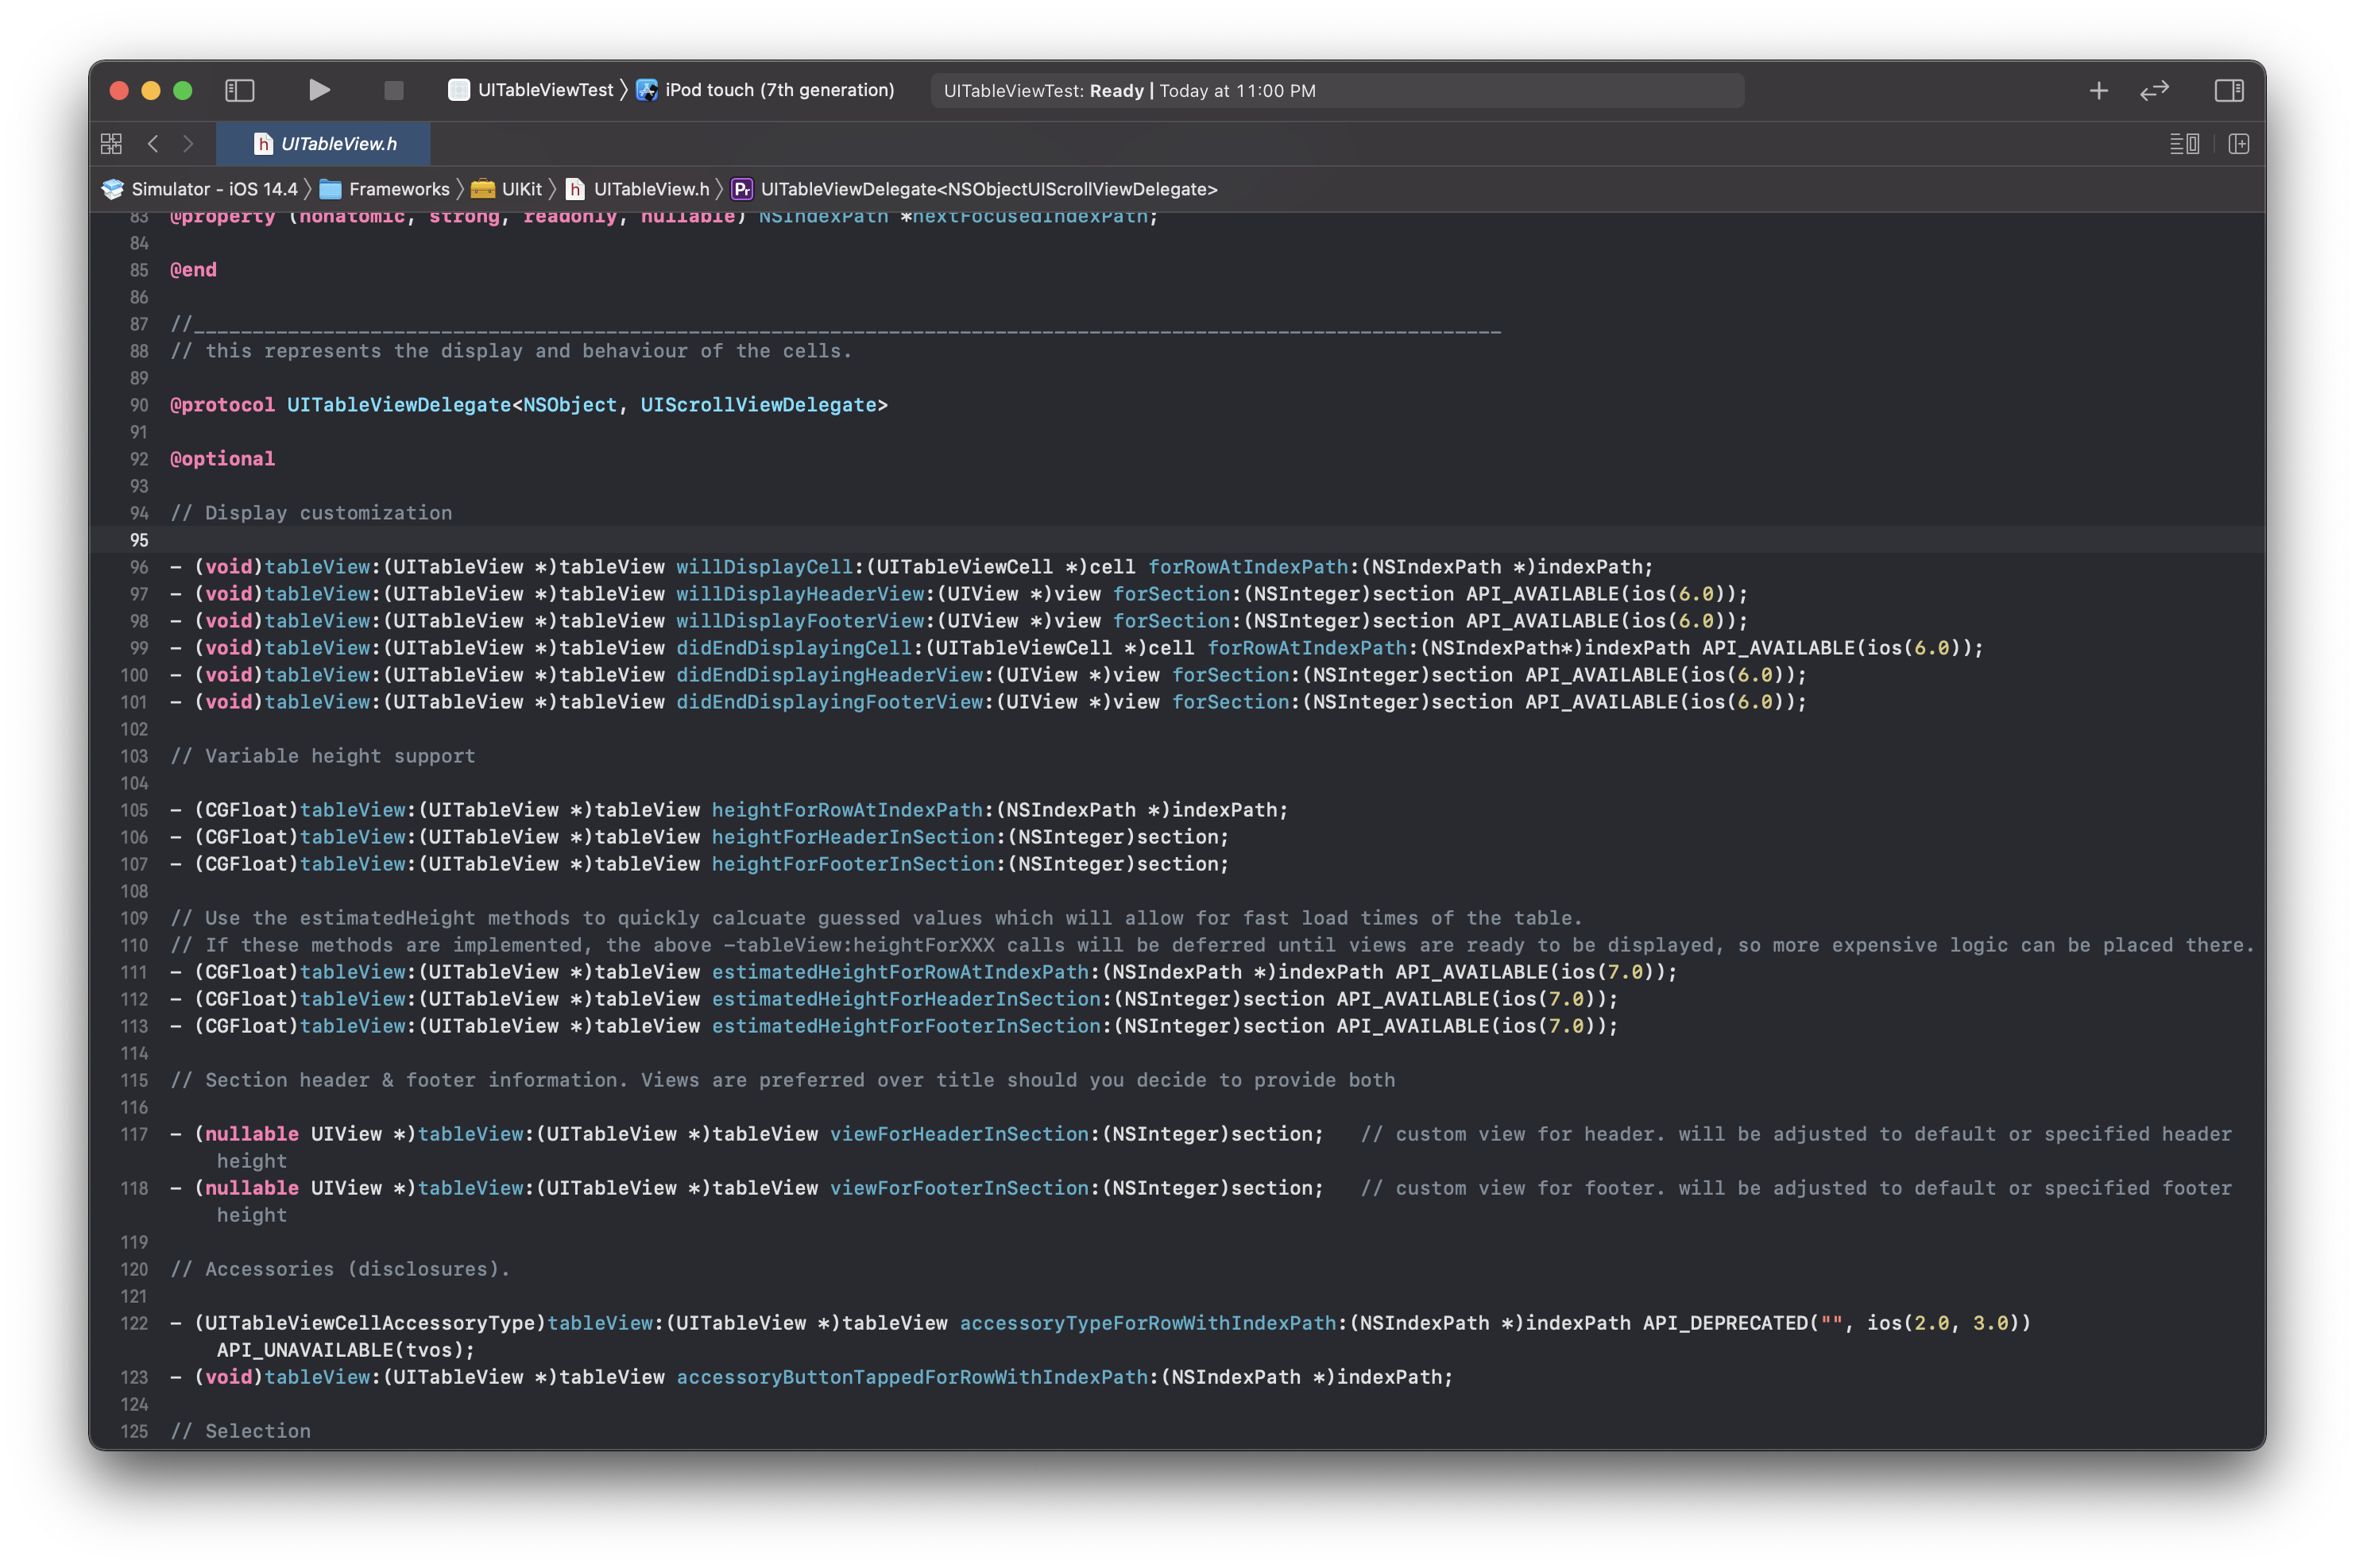Click line number 95 in gutter

138,540
